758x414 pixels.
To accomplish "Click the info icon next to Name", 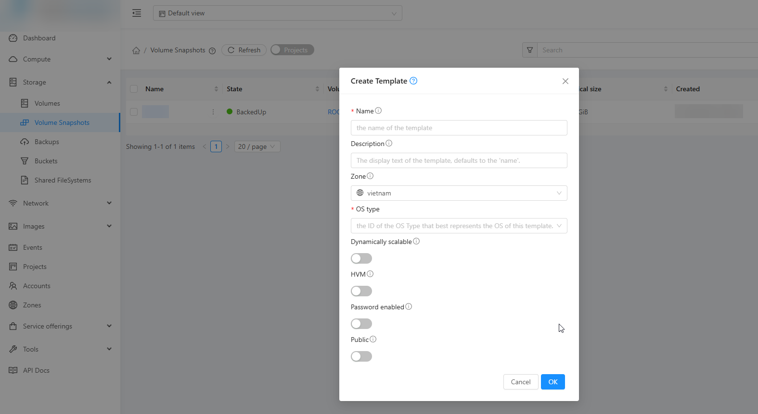I will click(378, 111).
